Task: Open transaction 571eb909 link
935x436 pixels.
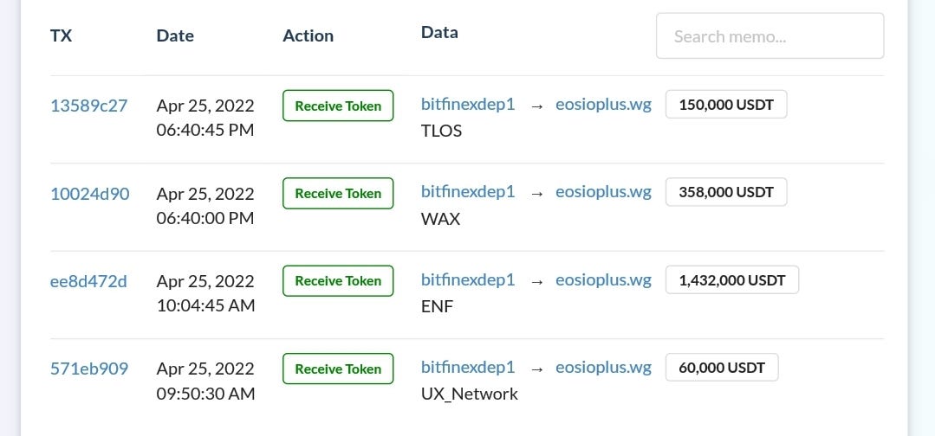Action: point(89,369)
